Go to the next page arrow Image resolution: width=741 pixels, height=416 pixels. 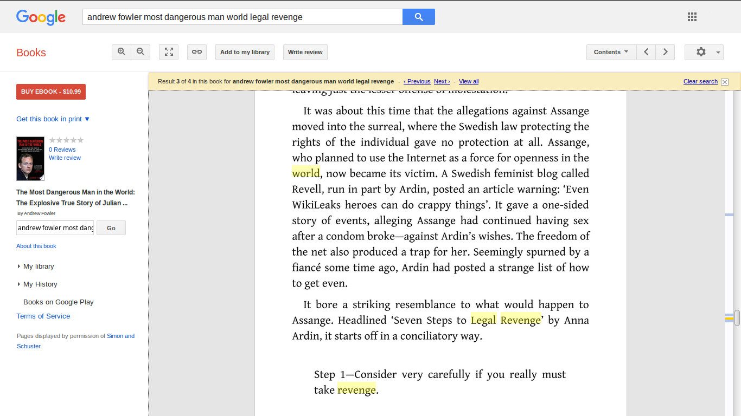[x=665, y=52]
